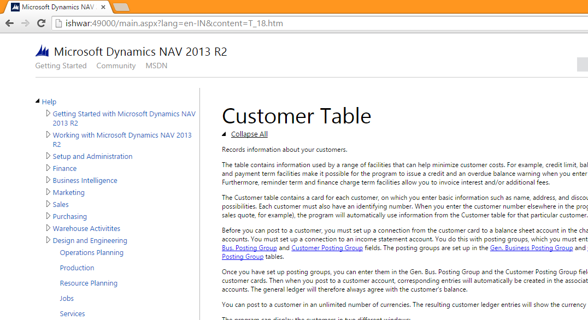Open Getting Started with Microsoft Dynamics NAV link
Screen dimensions: 588x320
click(124, 118)
